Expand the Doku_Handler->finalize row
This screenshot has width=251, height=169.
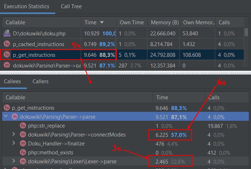click(x=14, y=143)
